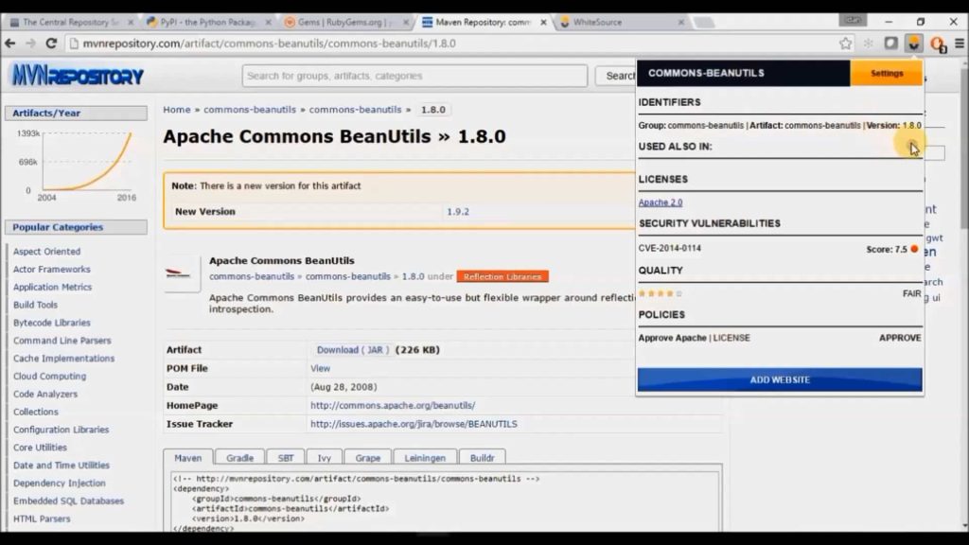Image resolution: width=969 pixels, height=545 pixels.
Task: Open Actor Frameworks category
Action: [52, 270]
